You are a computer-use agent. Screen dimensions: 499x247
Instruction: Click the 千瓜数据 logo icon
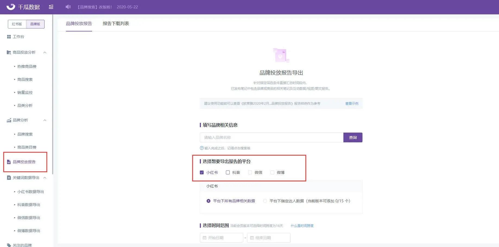[11, 7]
